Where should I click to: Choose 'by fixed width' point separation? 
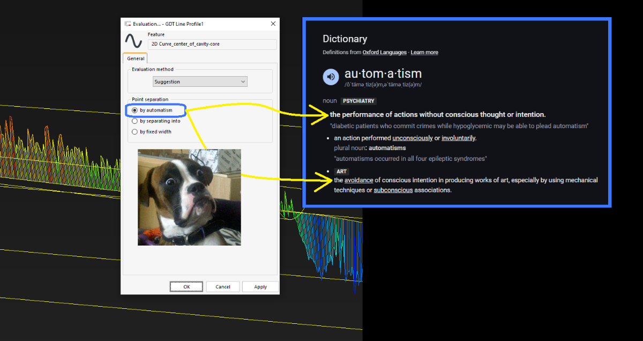coord(134,131)
